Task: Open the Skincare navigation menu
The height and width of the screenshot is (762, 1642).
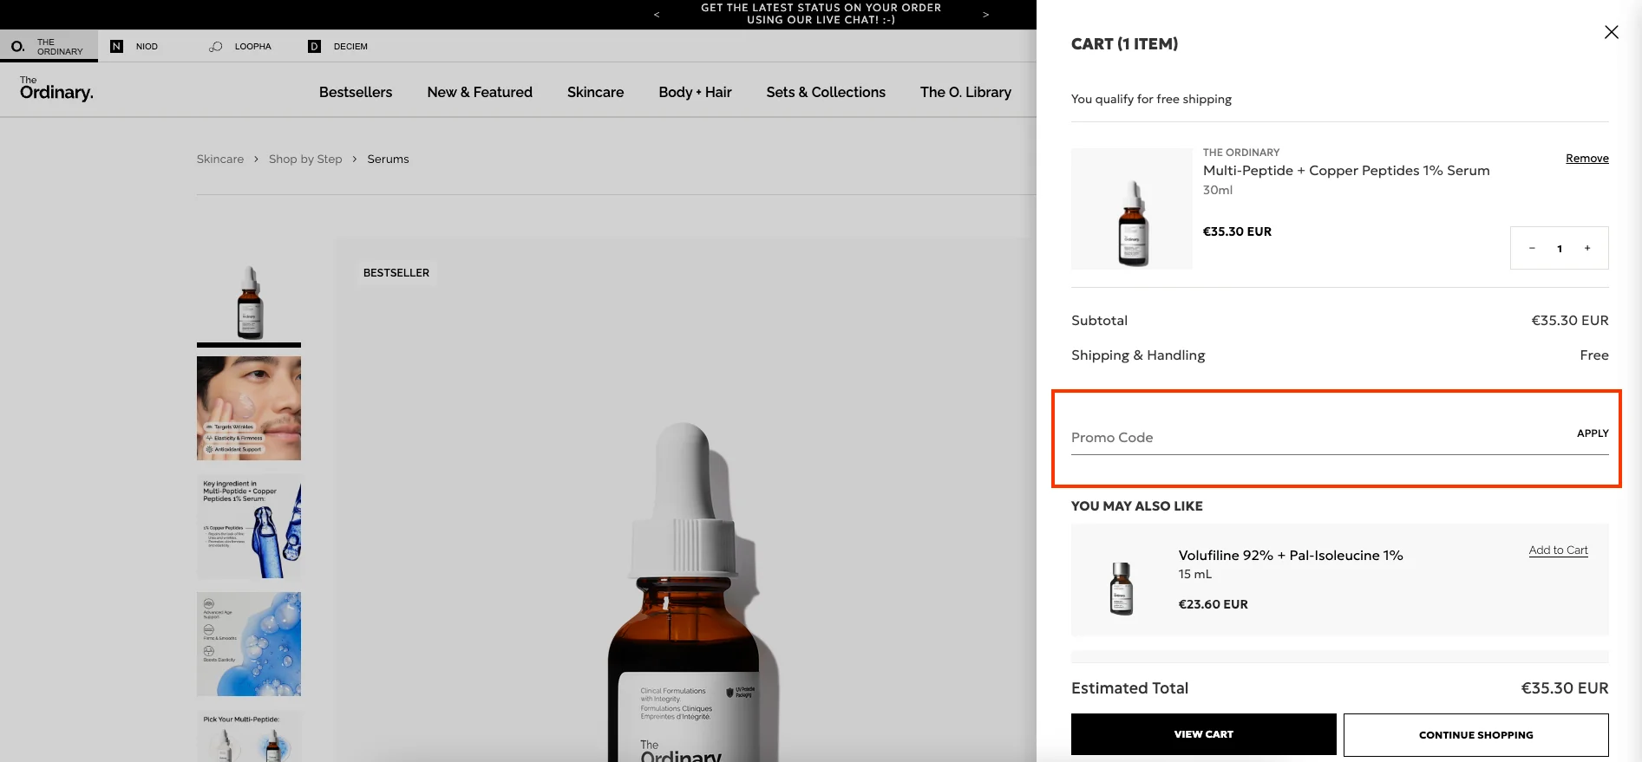Action: click(595, 92)
